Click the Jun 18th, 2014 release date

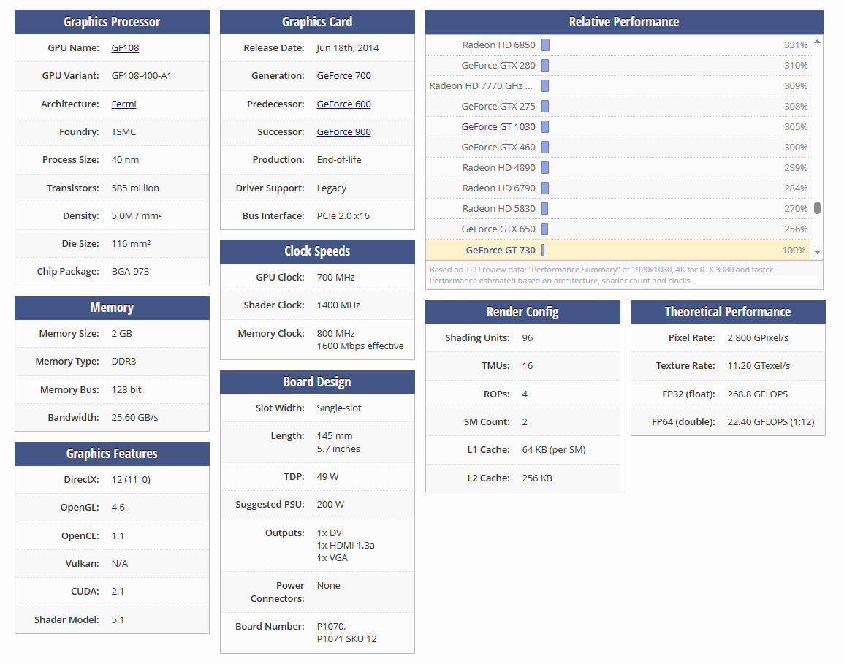348,48
